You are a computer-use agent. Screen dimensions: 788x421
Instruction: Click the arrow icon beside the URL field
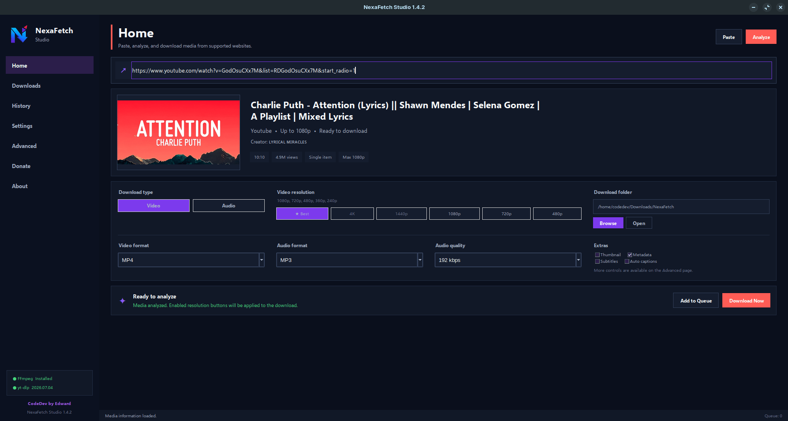(123, 71)
